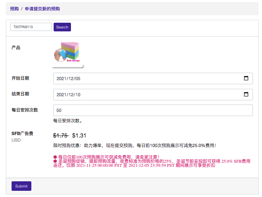This screenshot has height=197, width=262.
Task: Click the discounted price $1.31
Action: click(79, 135)
